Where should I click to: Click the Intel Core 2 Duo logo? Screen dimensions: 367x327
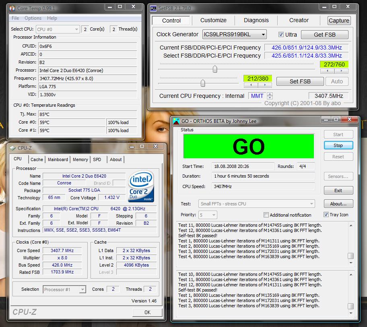click(x=141, y=186)
